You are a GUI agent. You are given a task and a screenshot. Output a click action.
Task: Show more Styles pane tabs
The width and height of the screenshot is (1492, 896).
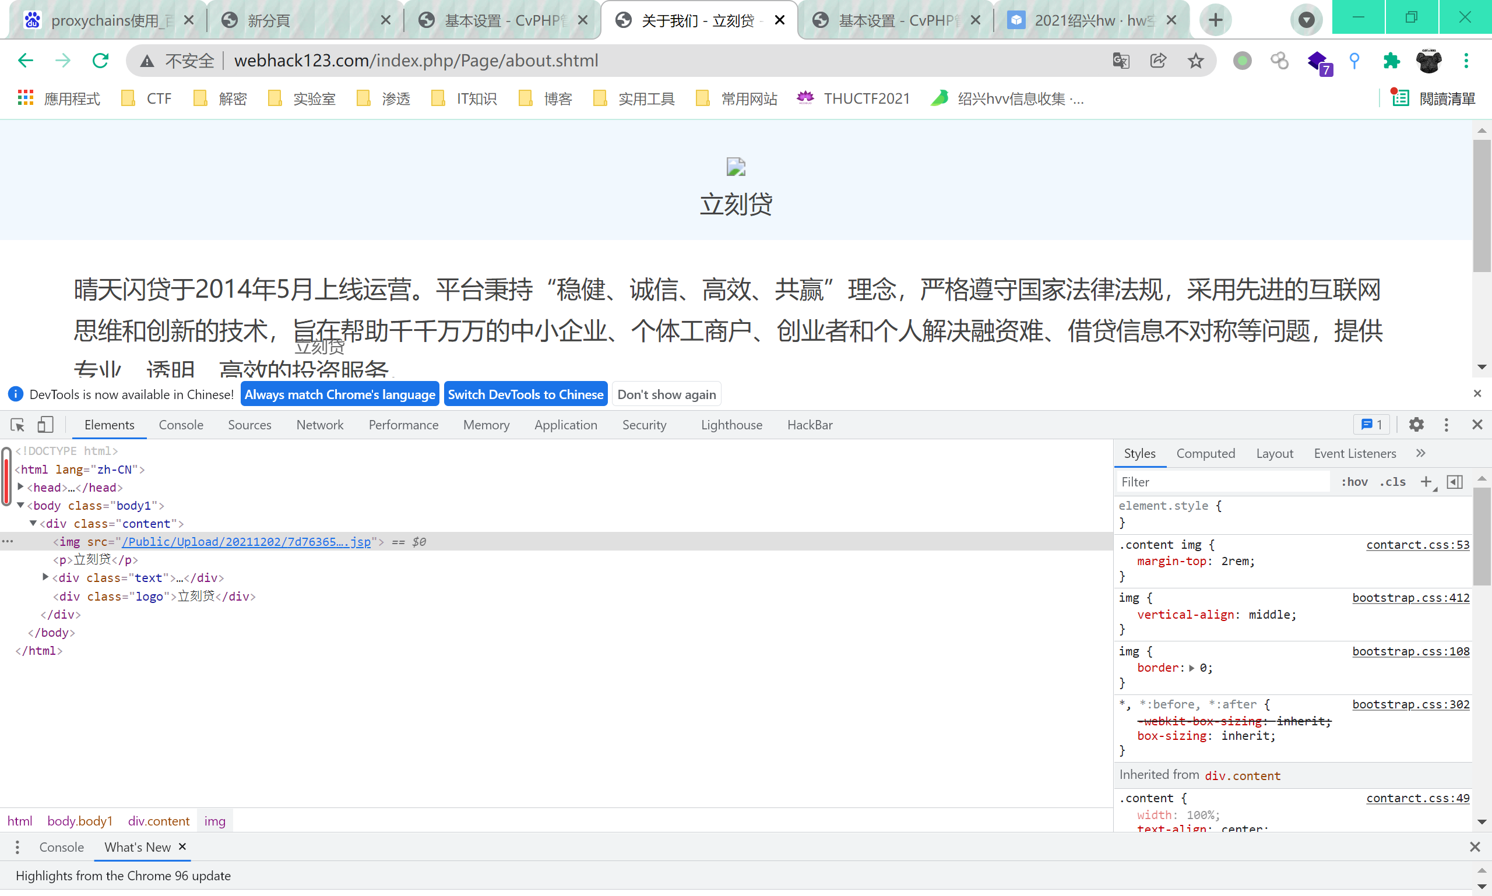(x=1421, y=453)
